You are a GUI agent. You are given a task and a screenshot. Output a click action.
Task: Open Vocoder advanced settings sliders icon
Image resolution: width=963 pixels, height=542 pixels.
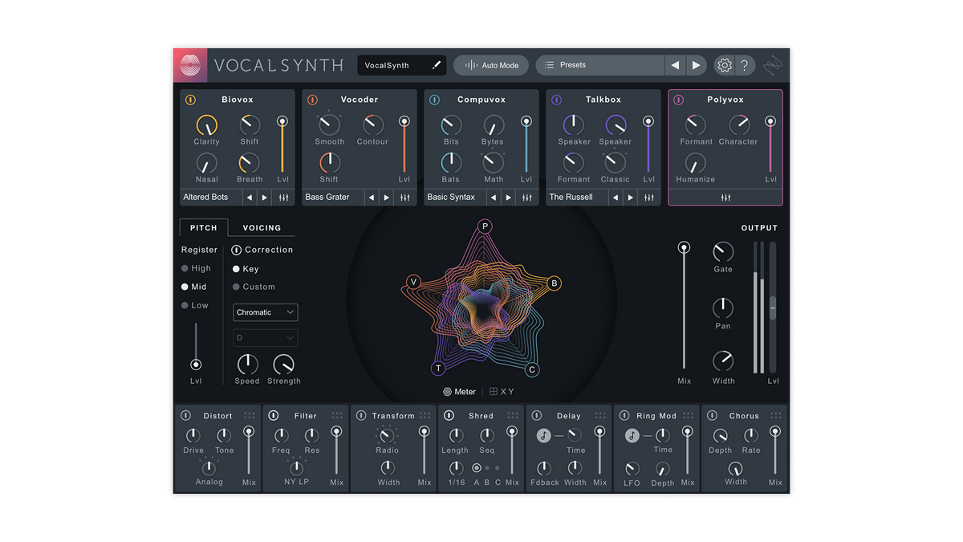[x=405, y=198]
